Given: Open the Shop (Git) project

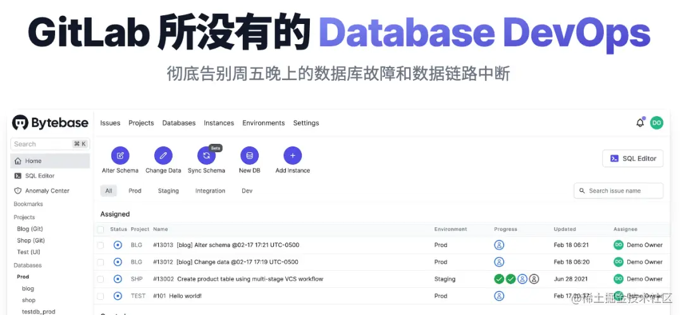Looking at the screenshot, I should 31,240.
